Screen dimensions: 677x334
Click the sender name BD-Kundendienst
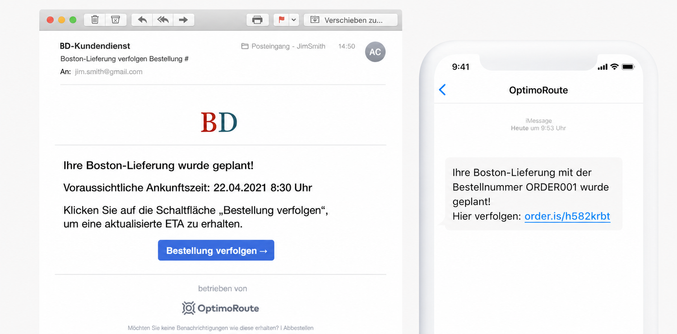coord(95,46)
